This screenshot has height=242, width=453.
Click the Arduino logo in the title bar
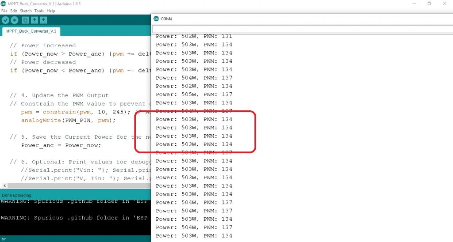pos(3,4)
